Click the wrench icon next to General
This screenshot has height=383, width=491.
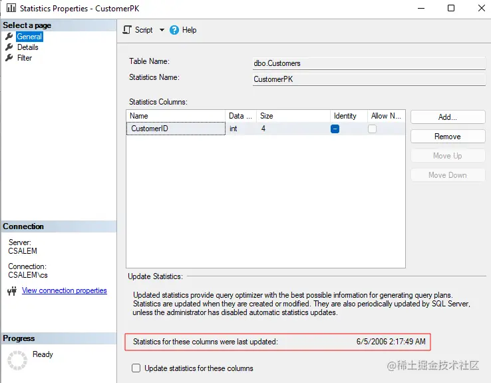click(x=9, y=37)
